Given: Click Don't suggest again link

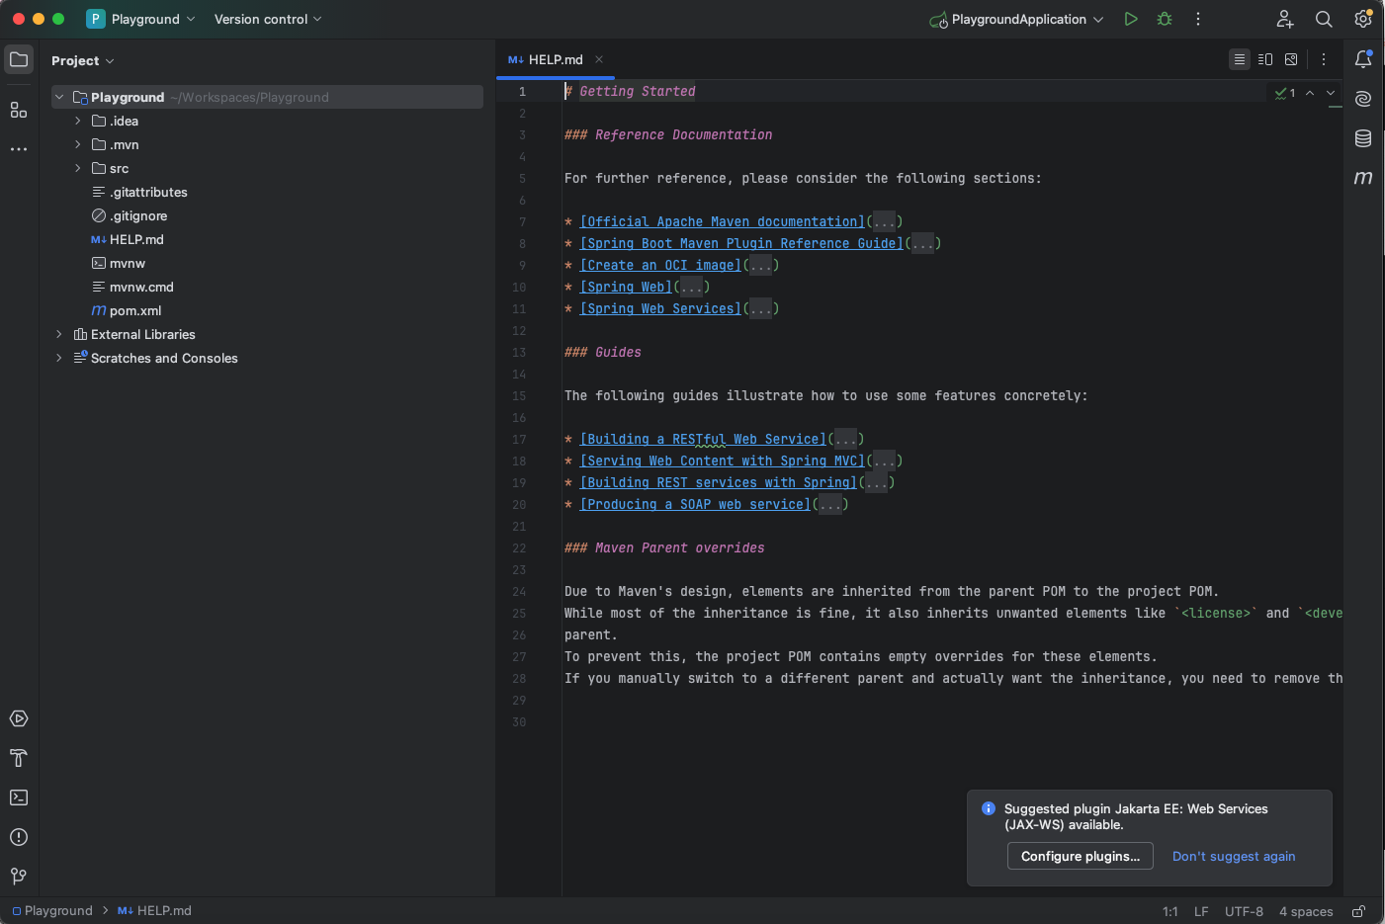Looking at the screenshot, I should coord(1234,856).
